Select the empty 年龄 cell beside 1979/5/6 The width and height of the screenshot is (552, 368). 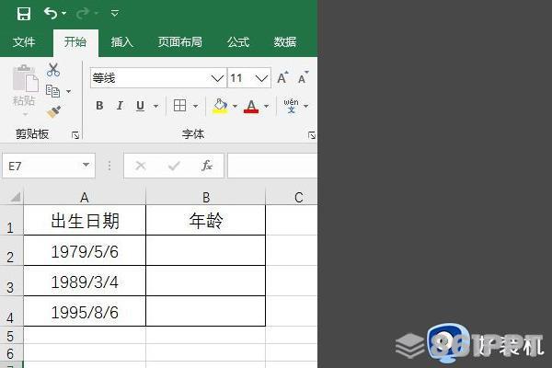pos(205,250)
